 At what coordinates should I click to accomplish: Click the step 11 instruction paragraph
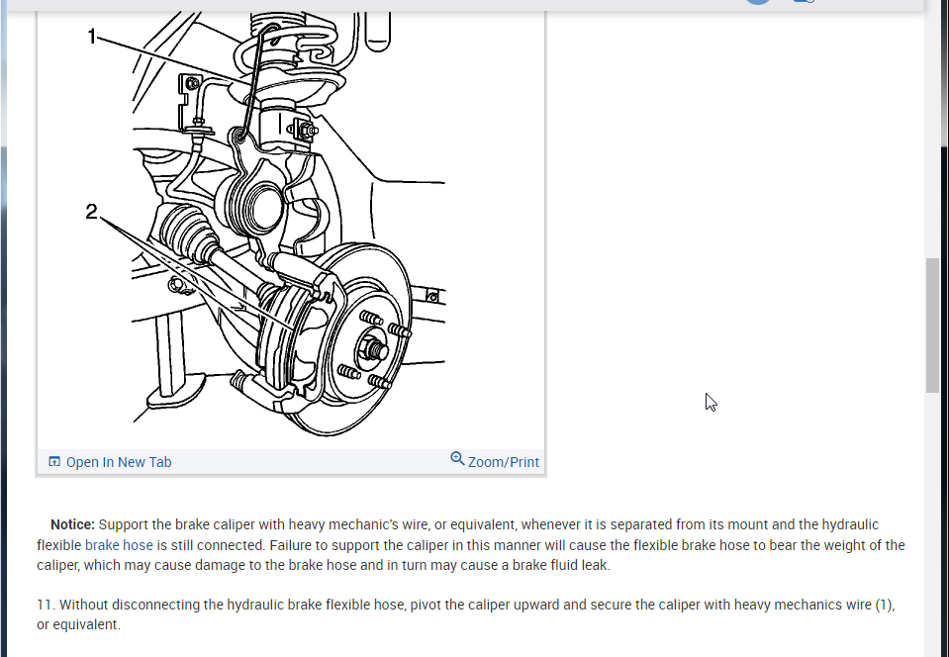466,614
